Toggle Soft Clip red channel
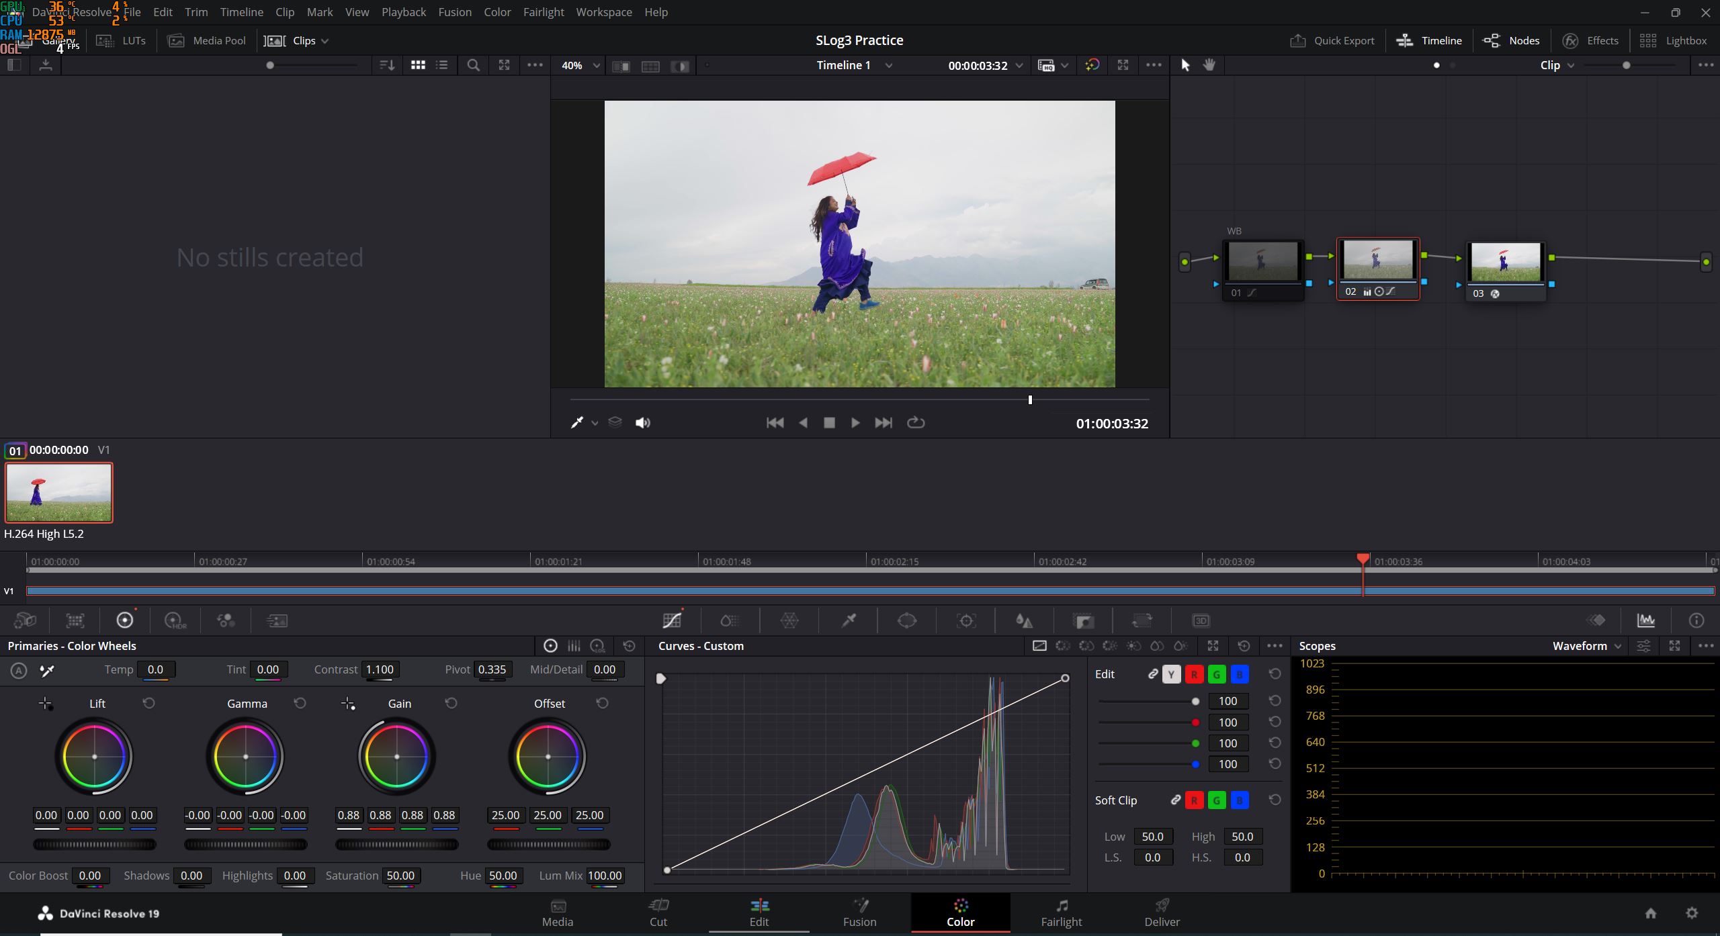 (1194, 800)
